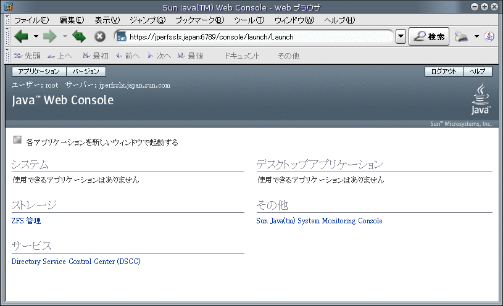Open the print options dropdown arrow
The width and height of the screenshot is (503, 306).
[x=476, y=36]
